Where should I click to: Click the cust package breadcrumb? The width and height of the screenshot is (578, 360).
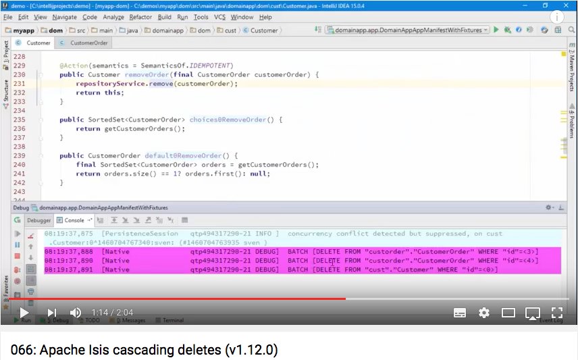(227, 30)
